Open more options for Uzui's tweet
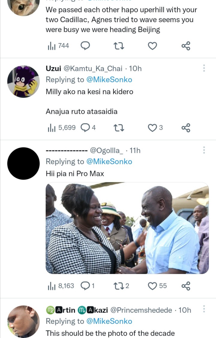Viewport: 216px width, 338px height. pyautogui.click(x=204, y=68)
